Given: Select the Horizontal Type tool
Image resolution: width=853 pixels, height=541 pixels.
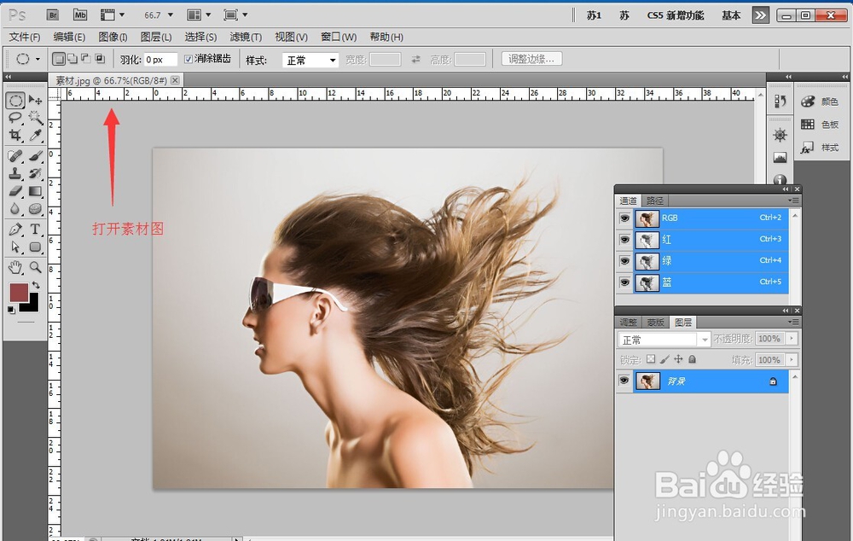Looking at the screenshot, I should (35, 230).
